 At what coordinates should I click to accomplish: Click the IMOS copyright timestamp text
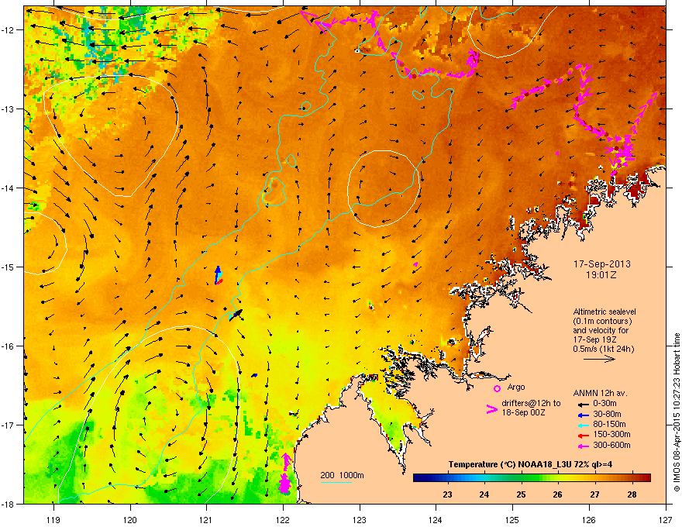click(677, 412)
